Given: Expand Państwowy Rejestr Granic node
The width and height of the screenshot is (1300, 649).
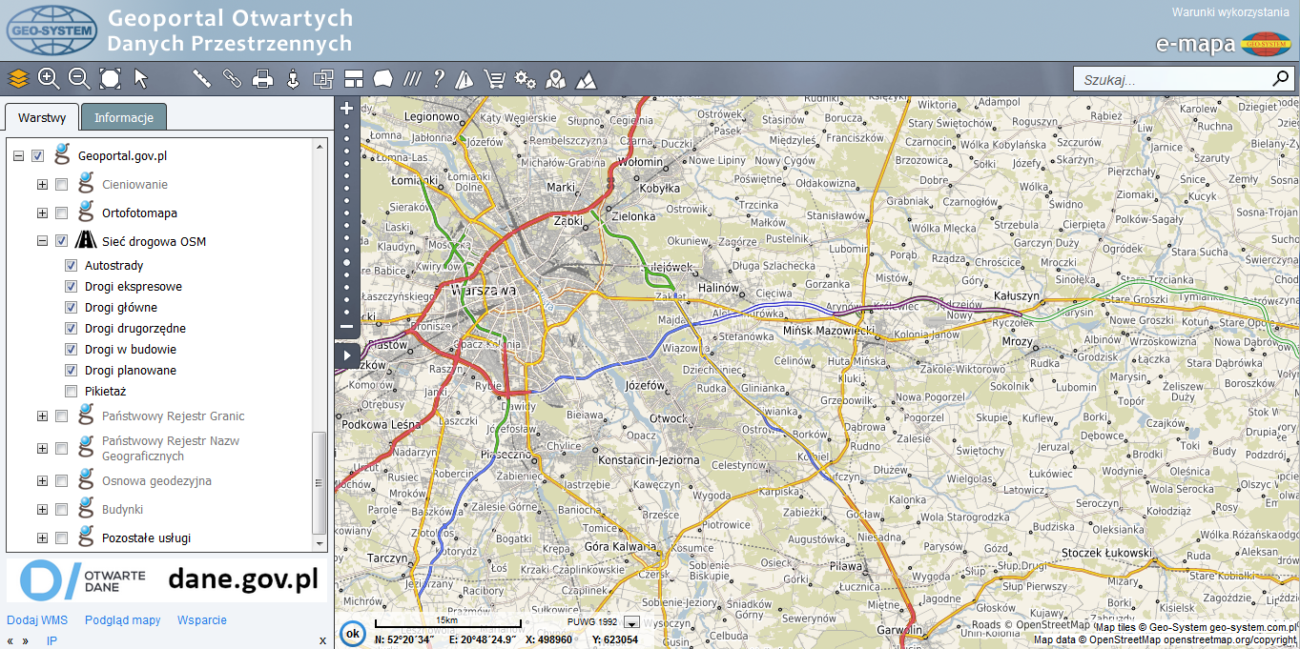Looking at the screenshot, I should point(42,416).
